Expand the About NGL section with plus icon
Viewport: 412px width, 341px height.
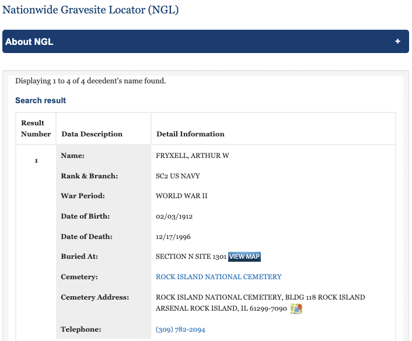coord(397,41)
